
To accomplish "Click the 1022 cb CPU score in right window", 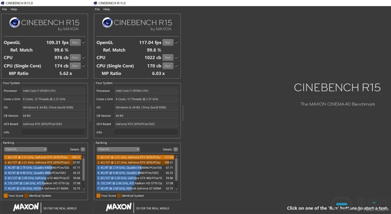I will [x=153, y=58].
